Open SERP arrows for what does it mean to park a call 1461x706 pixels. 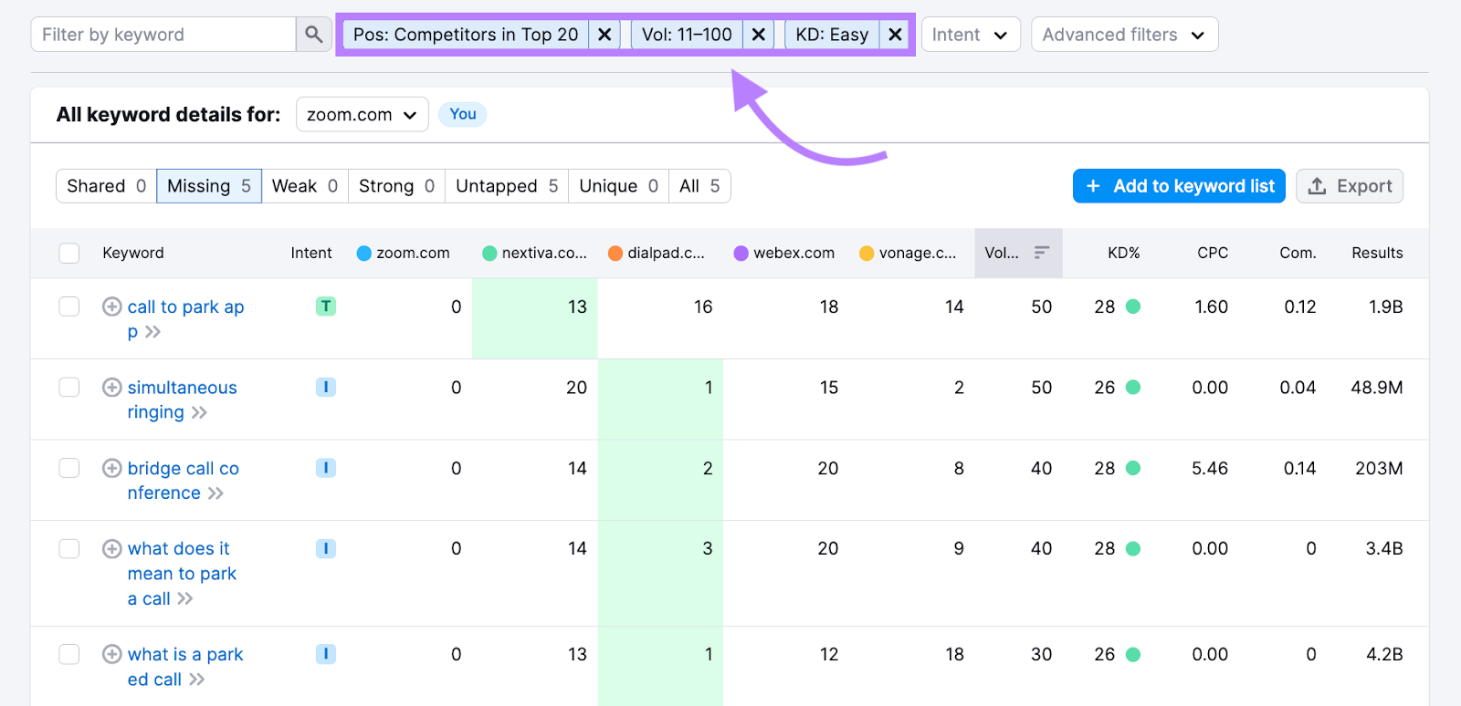pyautogui.click(x=185, y=599)
